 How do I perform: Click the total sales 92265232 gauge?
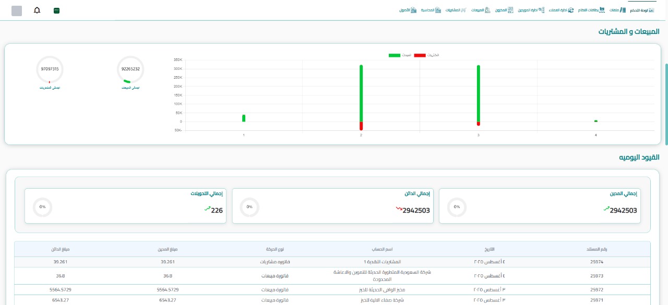click(130, 69)
